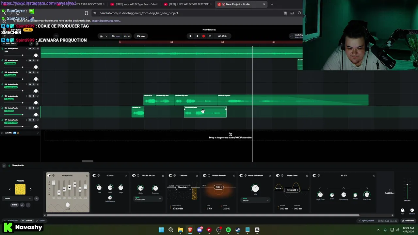Expand track 04 options chevron
Screen dimensions: 418x235
pos(38,84)
